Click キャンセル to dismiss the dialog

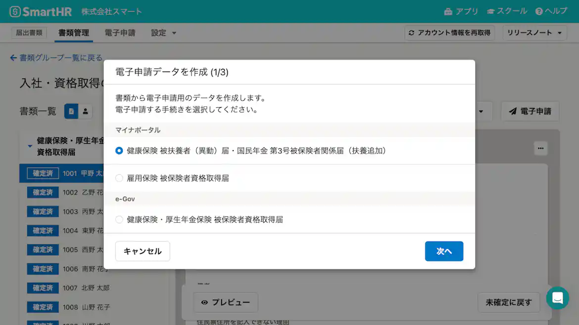coord(143,251)
